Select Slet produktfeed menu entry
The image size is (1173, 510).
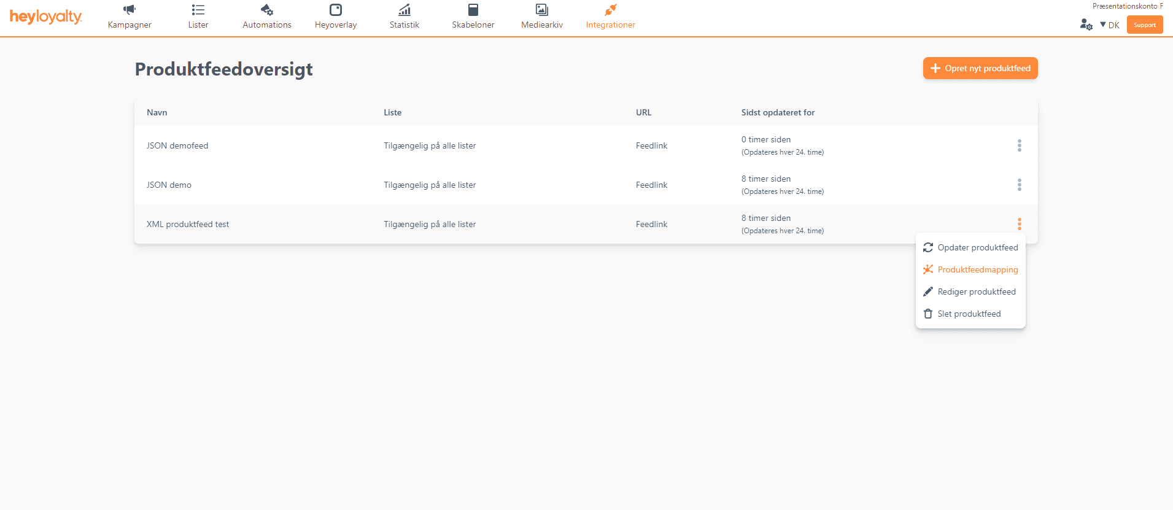(x=970, y=314)
